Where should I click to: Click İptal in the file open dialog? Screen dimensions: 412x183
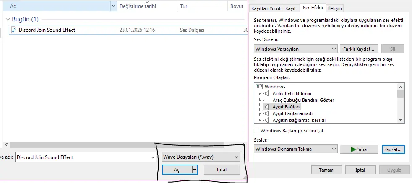(x=222, y=170)
